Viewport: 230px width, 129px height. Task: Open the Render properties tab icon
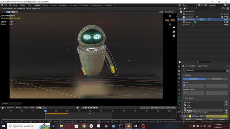(179, 71)
